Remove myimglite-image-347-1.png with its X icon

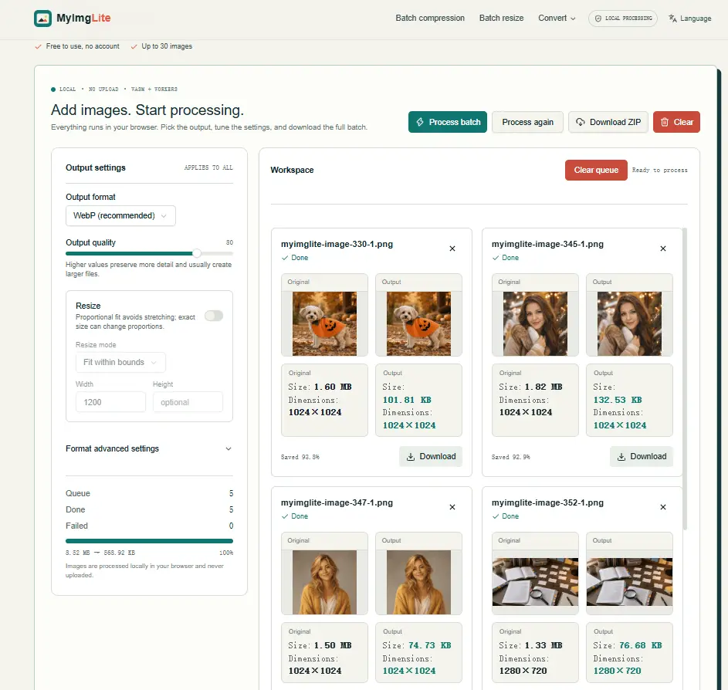452,507
